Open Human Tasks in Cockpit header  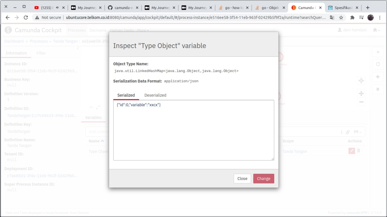[122, 30]
